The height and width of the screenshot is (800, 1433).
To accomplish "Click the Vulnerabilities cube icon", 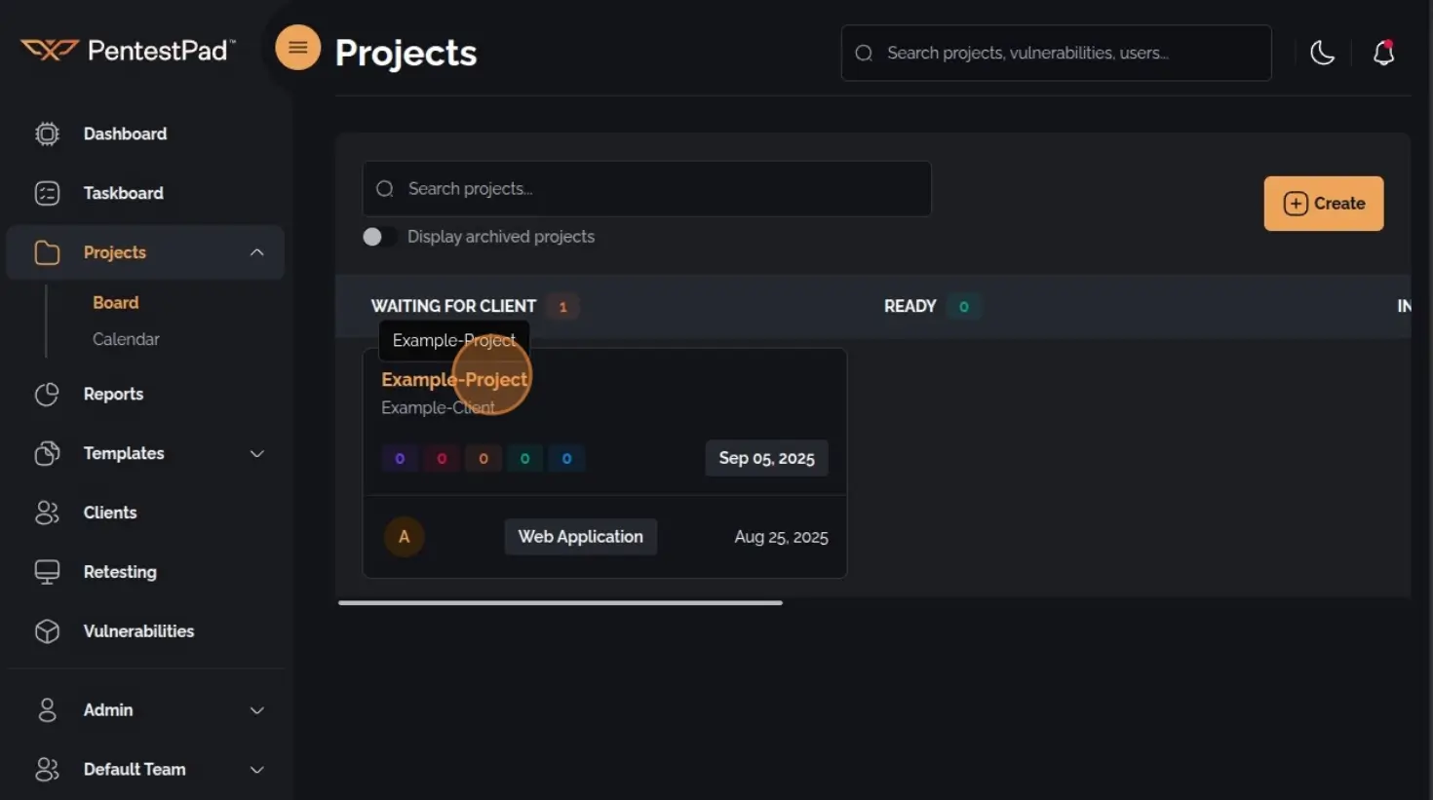I will (x=46, y=630).
